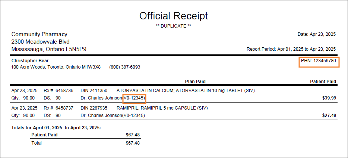This screenshot has height=158, width=348.
Task: Click the phone number (800) 387-6093
Action: [x=125, y=67]
